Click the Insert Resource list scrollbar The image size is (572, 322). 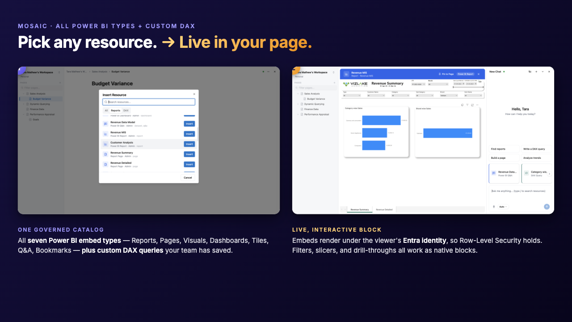(197, 133)
